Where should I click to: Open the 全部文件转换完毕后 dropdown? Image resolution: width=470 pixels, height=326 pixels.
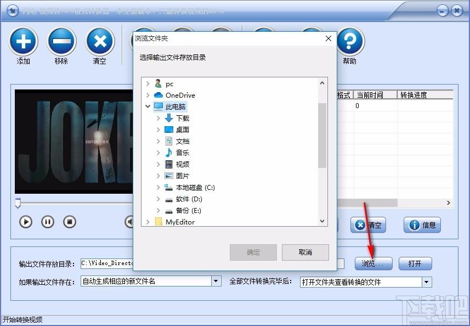click(x=426, y=282)
